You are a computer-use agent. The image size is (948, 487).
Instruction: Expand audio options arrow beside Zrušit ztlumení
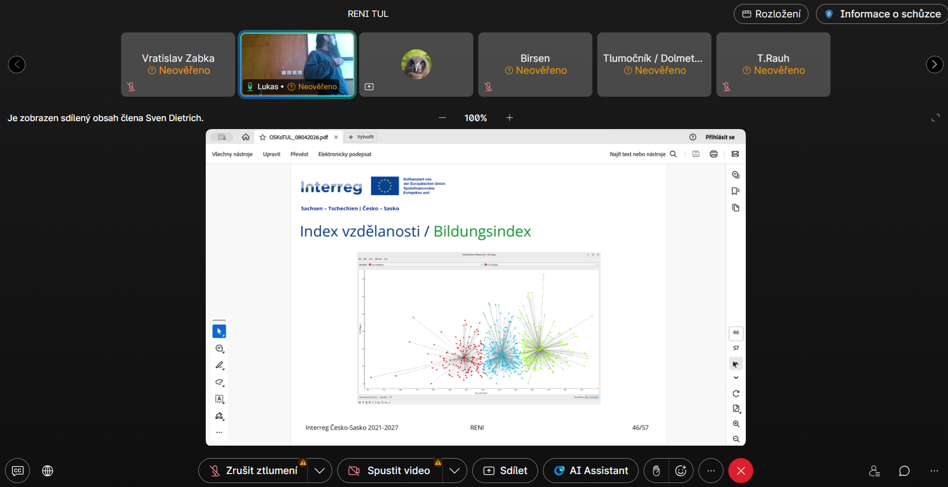[320, 471]
